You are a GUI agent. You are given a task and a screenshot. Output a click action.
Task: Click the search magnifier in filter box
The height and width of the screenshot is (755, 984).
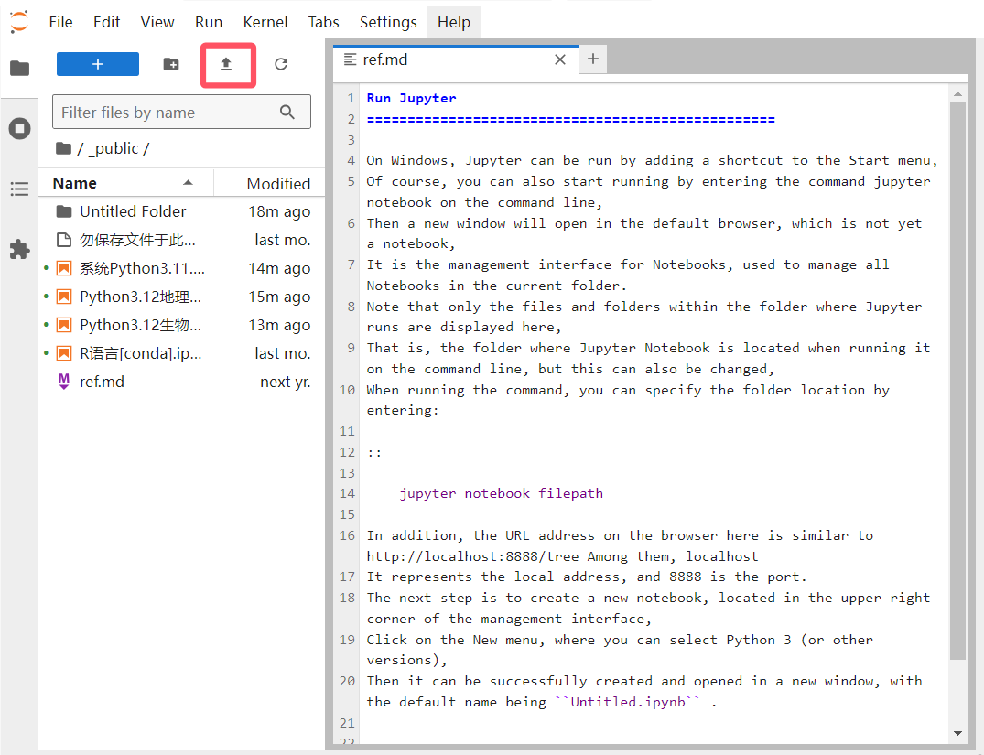point(287,113)
